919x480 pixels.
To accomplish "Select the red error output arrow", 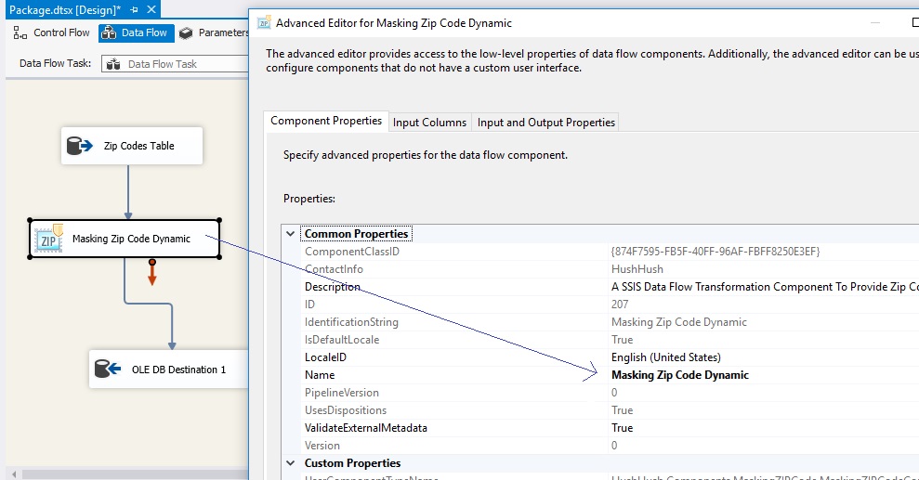I will coord(152,273).
